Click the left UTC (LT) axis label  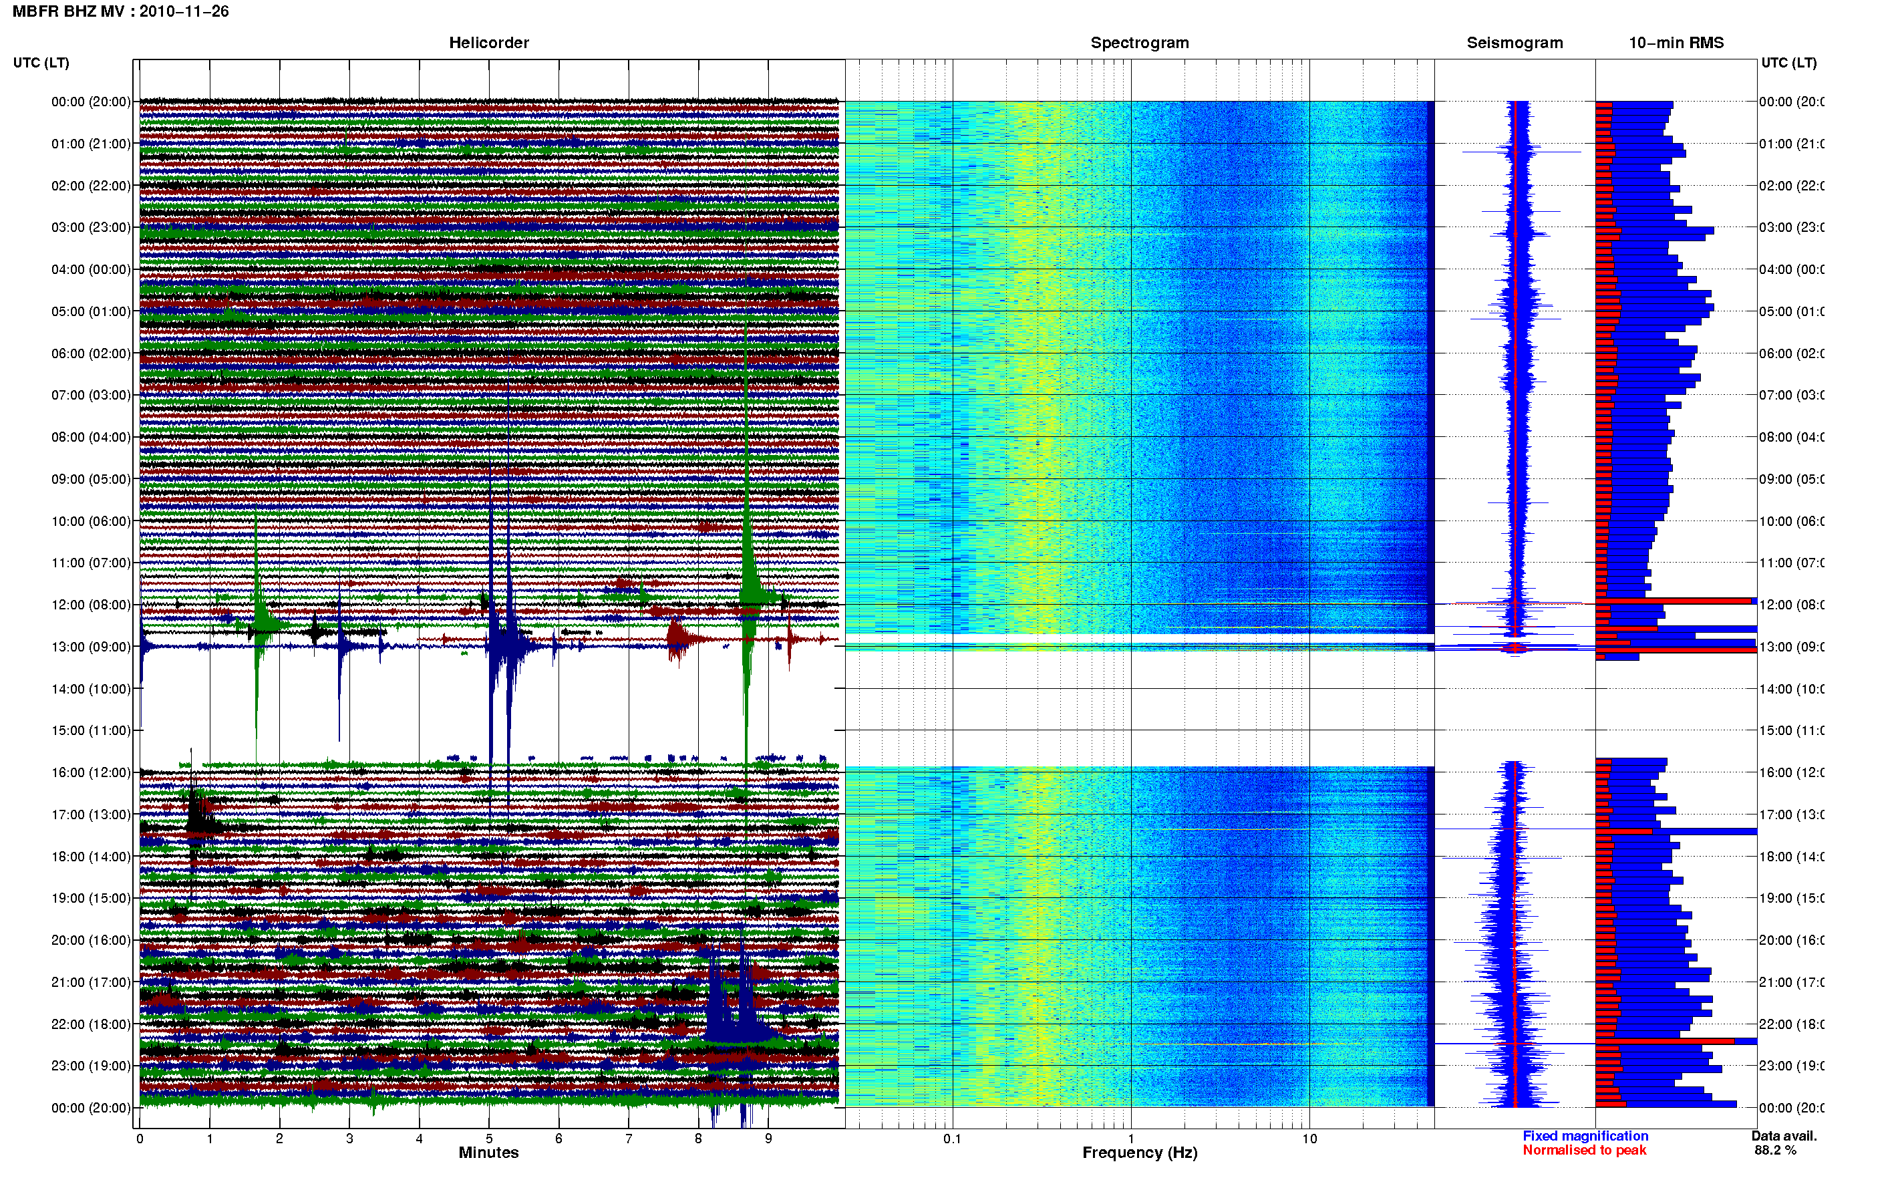click(41, 63)
